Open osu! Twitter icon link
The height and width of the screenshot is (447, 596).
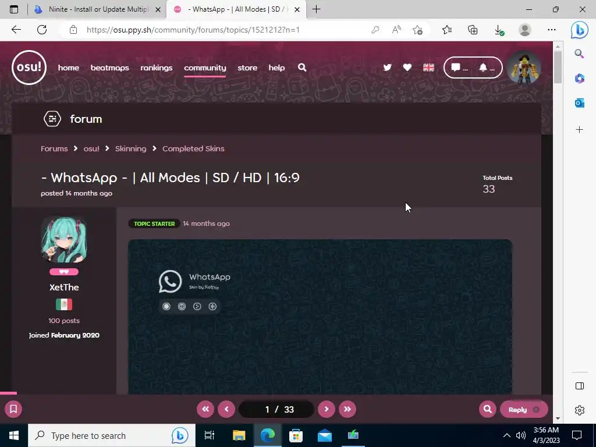387,68
